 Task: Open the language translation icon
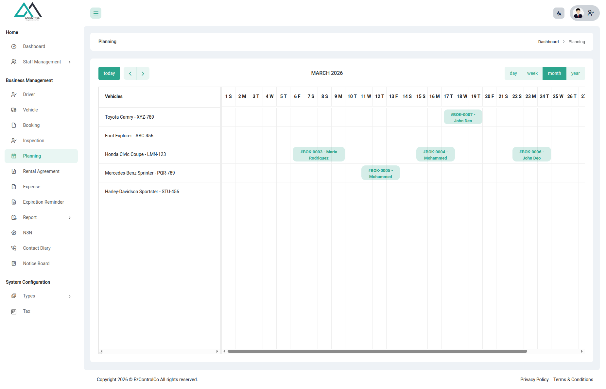tap(559, 13)
